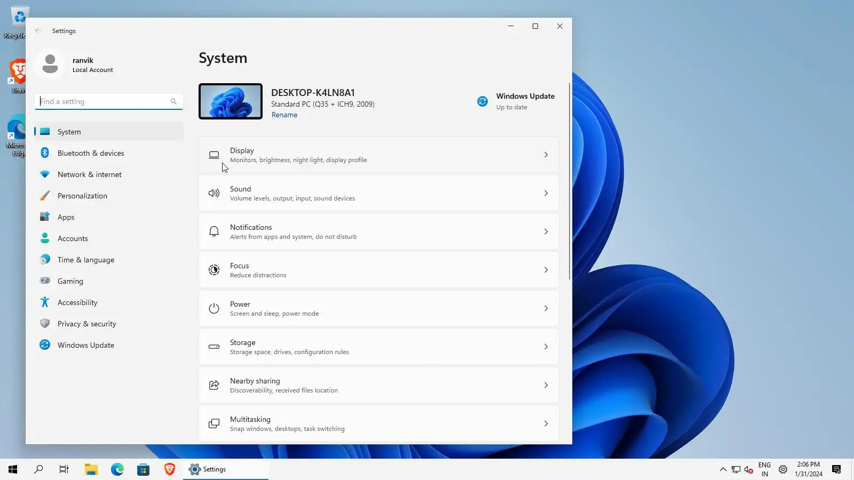Select Accessibility in the sidebar

[109, 302]
